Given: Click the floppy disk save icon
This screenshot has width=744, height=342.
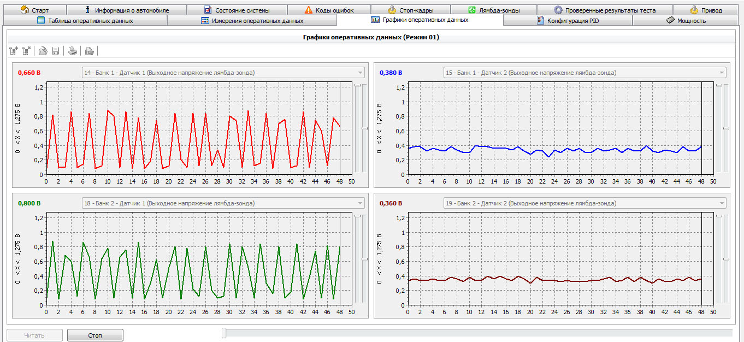Looking at the screenshot, I should tap(55, 51).
